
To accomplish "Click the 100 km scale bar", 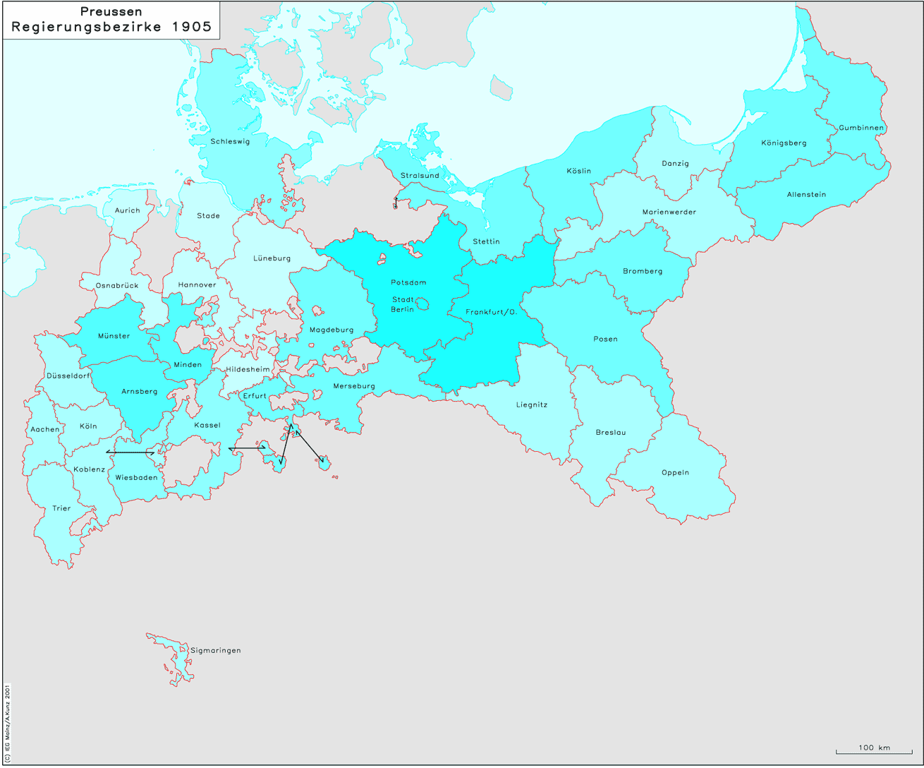I will pyautogui.click(x=873, y=750).
